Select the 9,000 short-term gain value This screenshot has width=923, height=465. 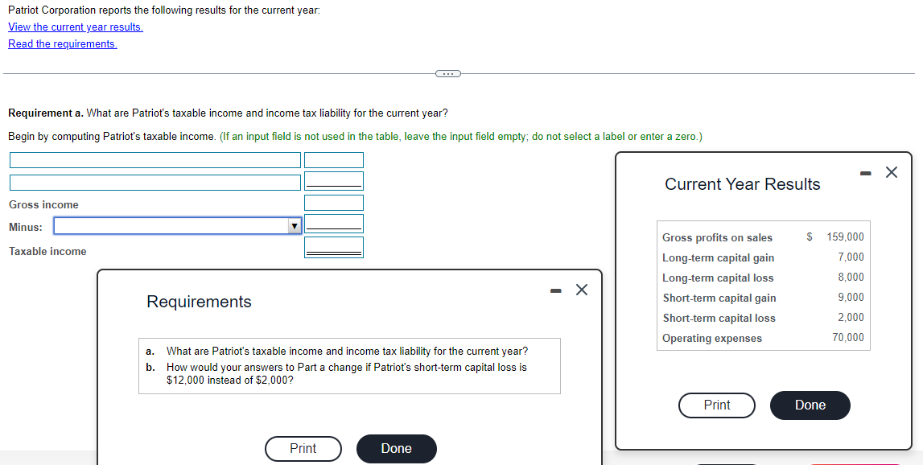point(851,297)
